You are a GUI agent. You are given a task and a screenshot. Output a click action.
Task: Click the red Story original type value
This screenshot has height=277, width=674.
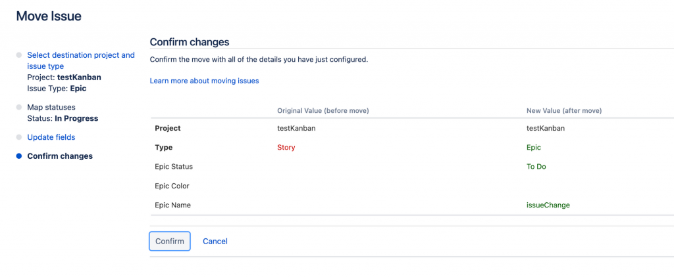point(286,148)
